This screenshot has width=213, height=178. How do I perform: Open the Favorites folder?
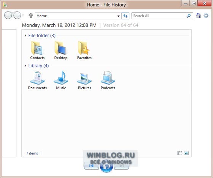pyautogui.click(x=84, y=50)
